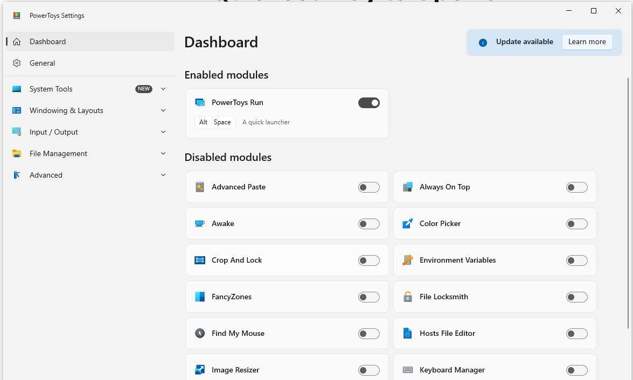Open the Awake module card
633x380 pixels.
287,223
